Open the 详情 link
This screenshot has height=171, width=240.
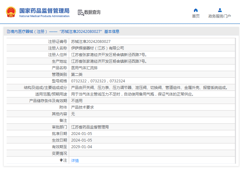(75, 160)
